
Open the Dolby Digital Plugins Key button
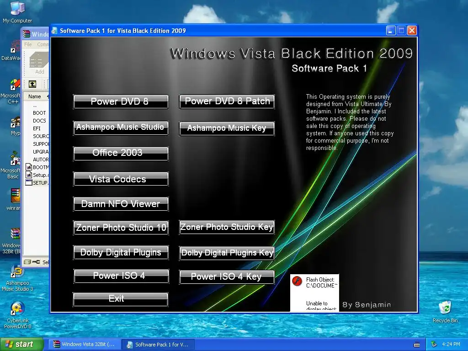227,253
